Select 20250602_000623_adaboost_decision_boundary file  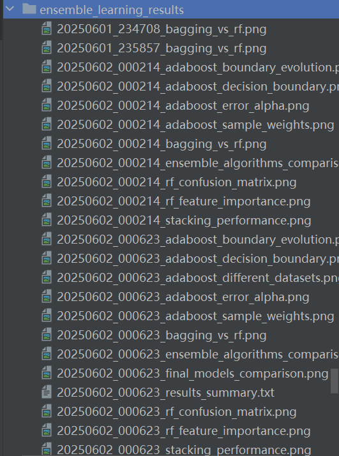click(x=198, y=259)
